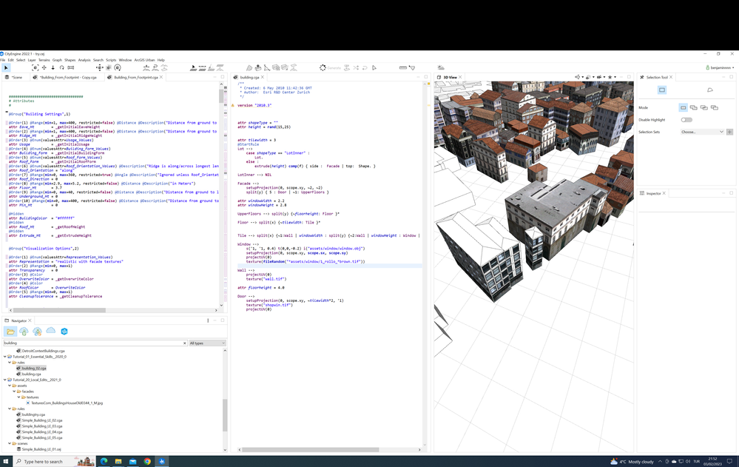The height and width of the screenshot is (467, 739).
Task: Toggle Disable Highlight switch off
Action: point(687,119)
